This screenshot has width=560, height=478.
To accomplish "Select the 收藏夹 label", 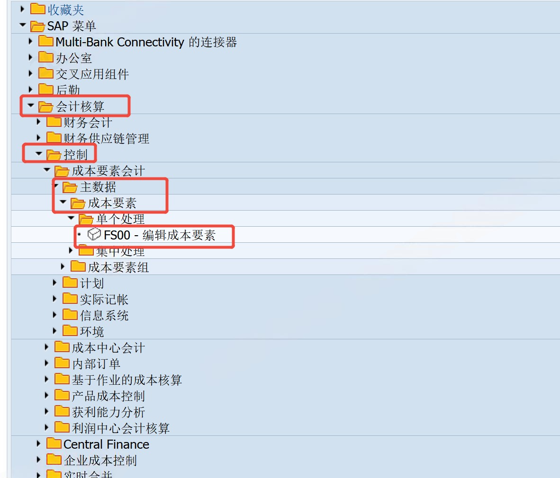I will tap(66, 9).
